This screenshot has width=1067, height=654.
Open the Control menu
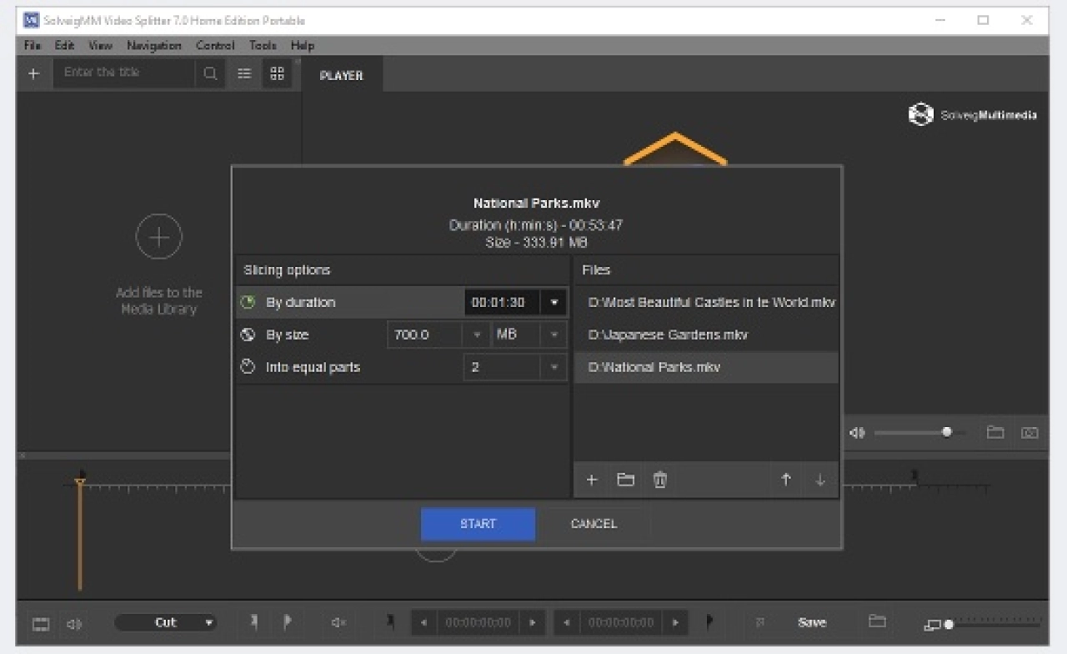tap(215, 45)
